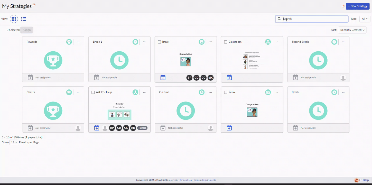Open help icon left of New Strategy
The width and height of the screenshot is (372, 185).
[x=343, y=6]
